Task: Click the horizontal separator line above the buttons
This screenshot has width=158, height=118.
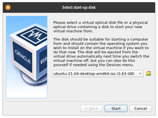Action: pyautogui.click(x=79, y=101)
